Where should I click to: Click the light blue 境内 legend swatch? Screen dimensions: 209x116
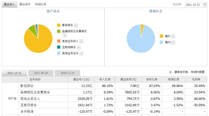click(161, 42)
